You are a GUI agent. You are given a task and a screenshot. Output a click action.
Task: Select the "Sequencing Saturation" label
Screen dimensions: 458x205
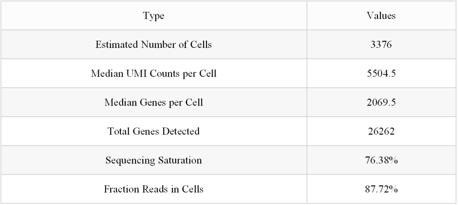click(154, 160)
